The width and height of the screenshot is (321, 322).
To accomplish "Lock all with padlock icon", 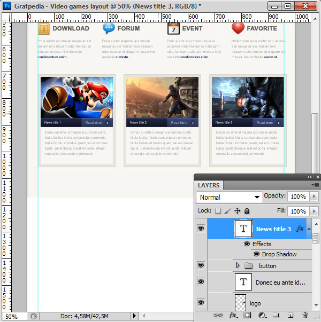I will point(247,211).
